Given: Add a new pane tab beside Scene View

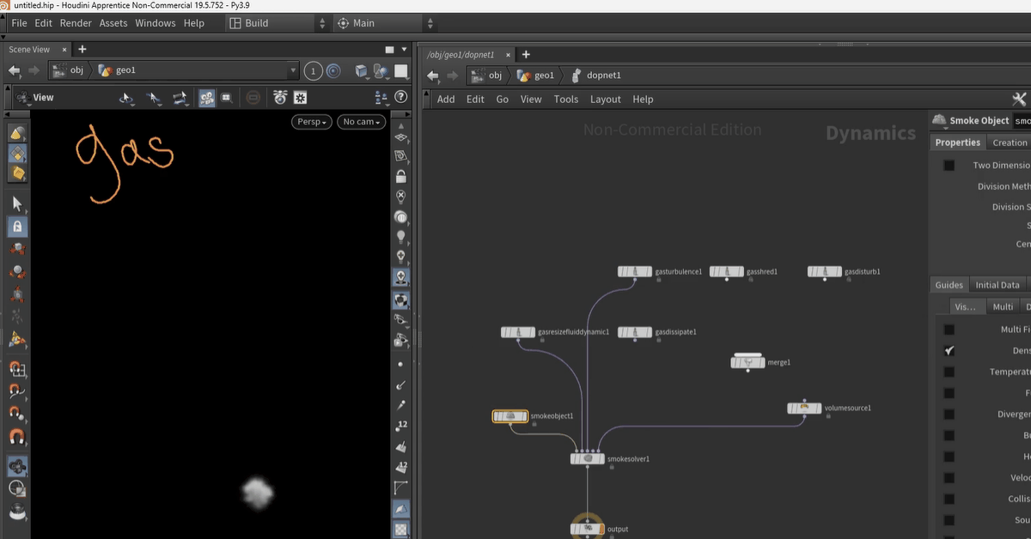Looking at the screenshot, I should click(82, 50).
